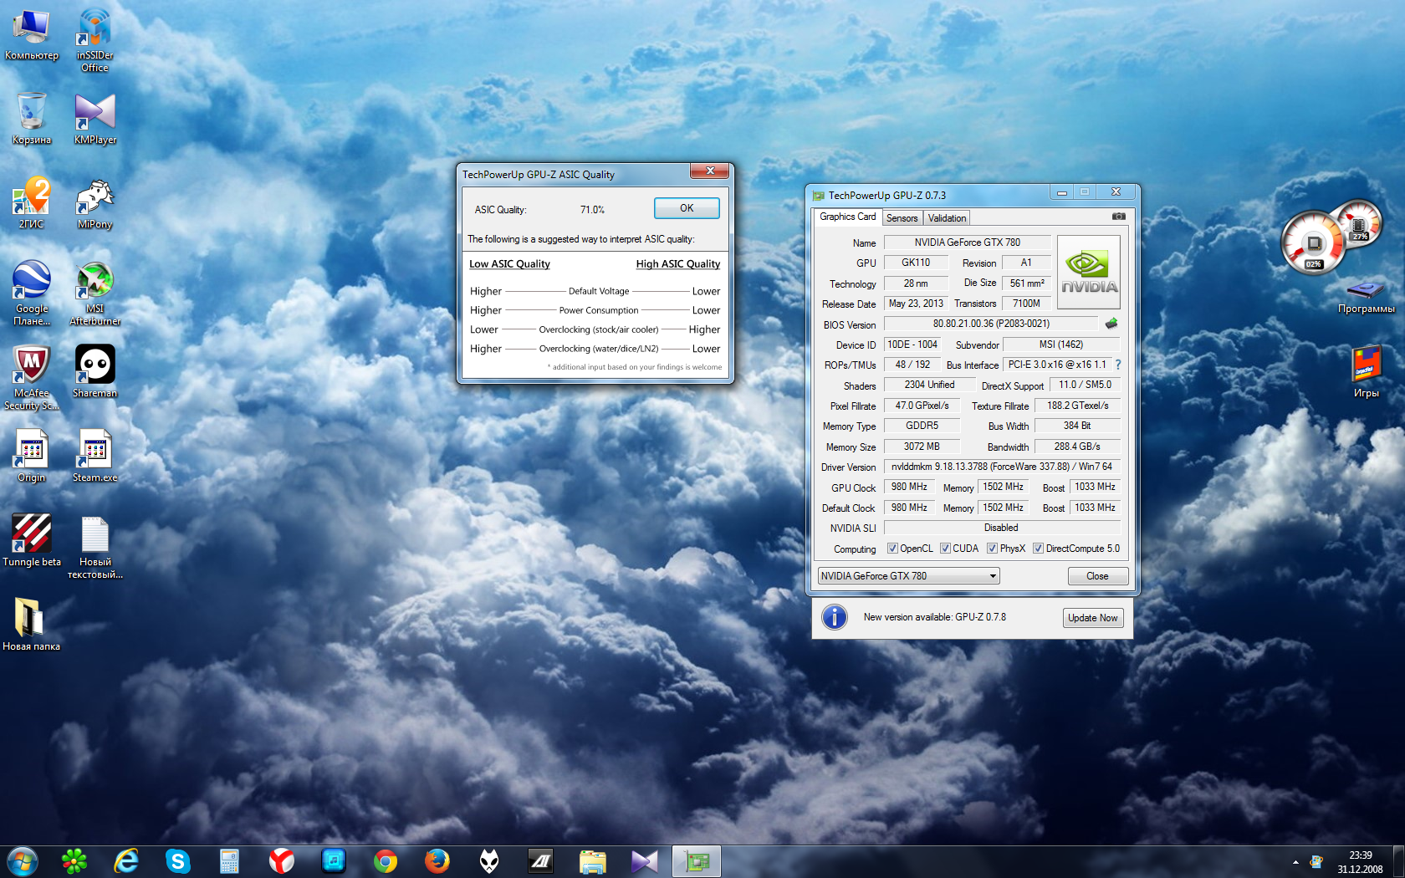This screenshot has width=1405, height=878.
Task: Switch to the Sensors tab
Action: click(902, 218)
